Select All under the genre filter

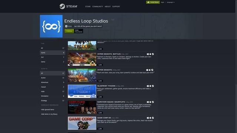(53, 73)
